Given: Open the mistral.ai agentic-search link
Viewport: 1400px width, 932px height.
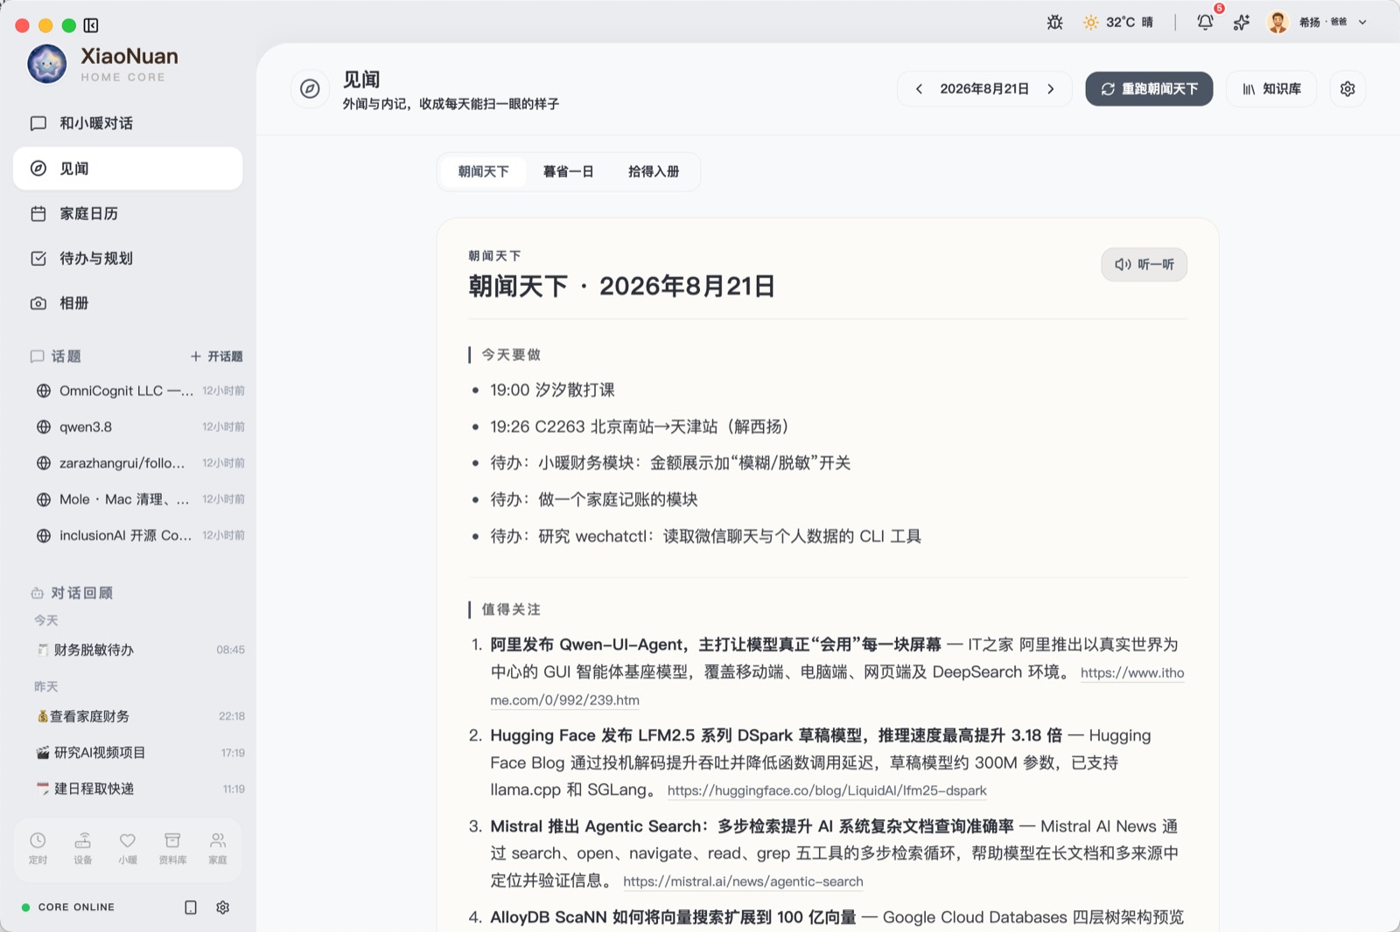Looking at the screenshot, I should [743, 881].
